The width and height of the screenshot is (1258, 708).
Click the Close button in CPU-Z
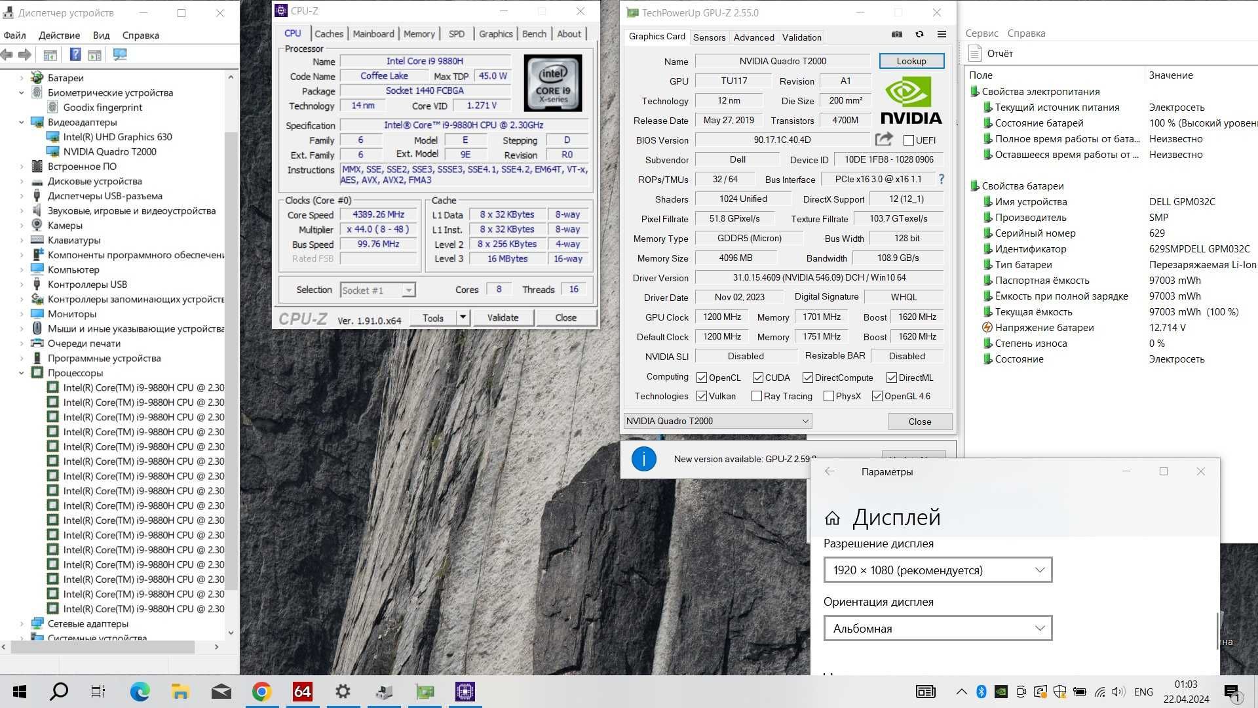(x=566, y=317)
